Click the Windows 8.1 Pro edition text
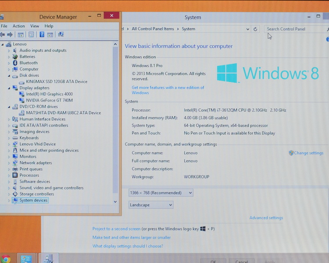The height and width of the screenshot is (263, 329). 147,66
